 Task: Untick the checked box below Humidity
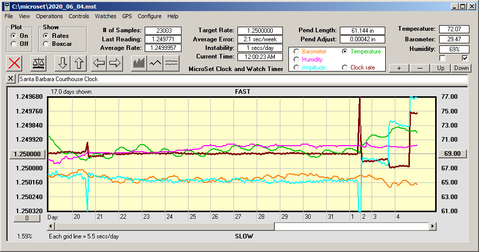click(465, 58)
